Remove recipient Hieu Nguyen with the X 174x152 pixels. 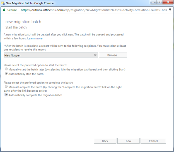[95, 55]
